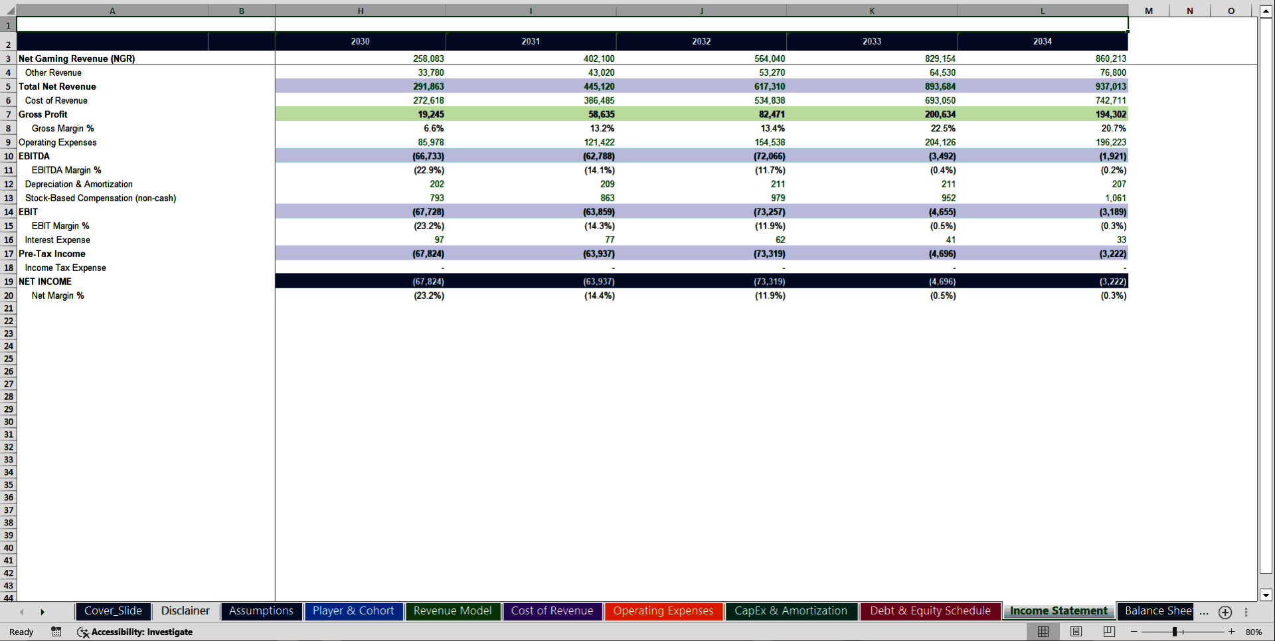Screen dimensions: 1275x641
Task: Click the 80% zoom level button
Action: click(x=1254, y=632)
